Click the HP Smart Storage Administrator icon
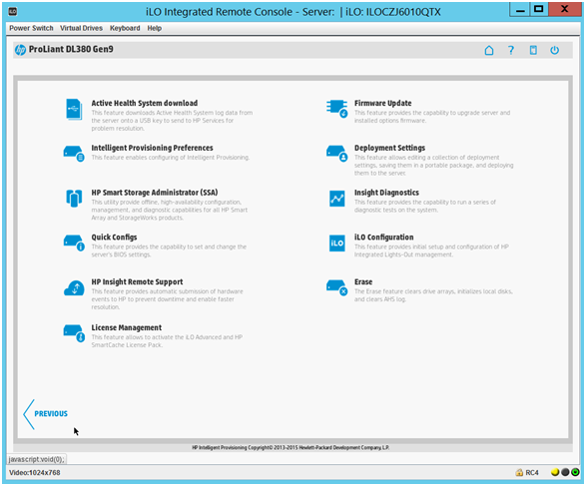 click(x=74, y=198)
